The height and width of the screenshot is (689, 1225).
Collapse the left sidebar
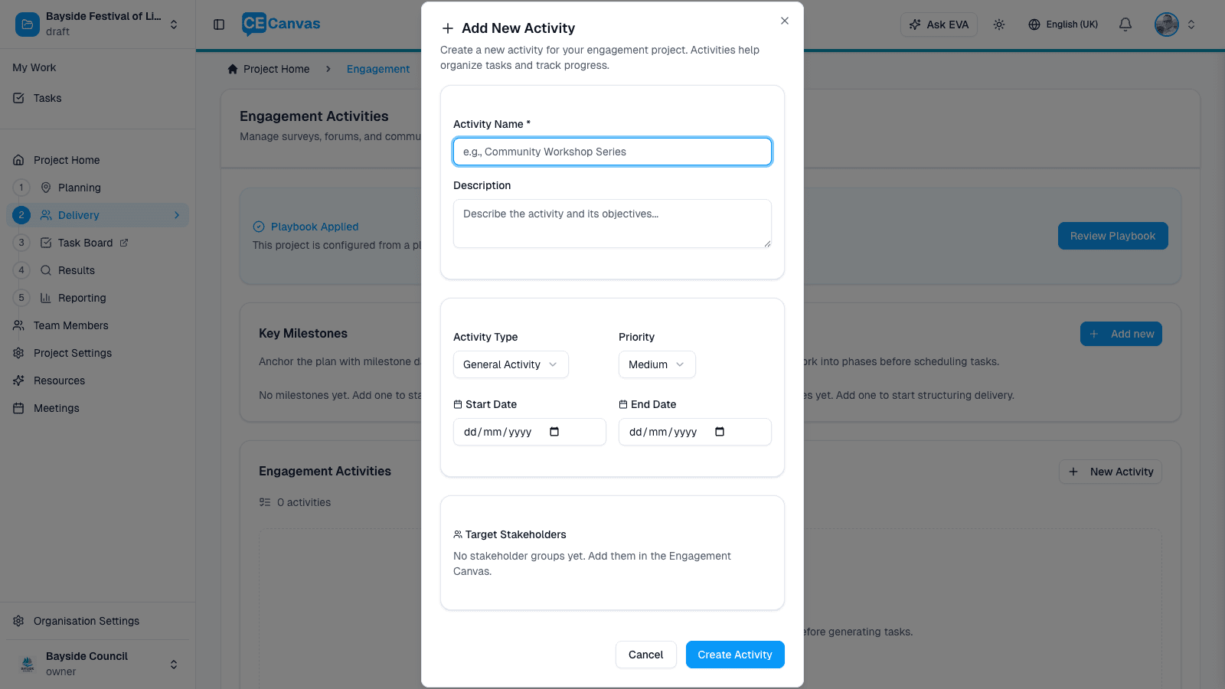coord(218,24)
